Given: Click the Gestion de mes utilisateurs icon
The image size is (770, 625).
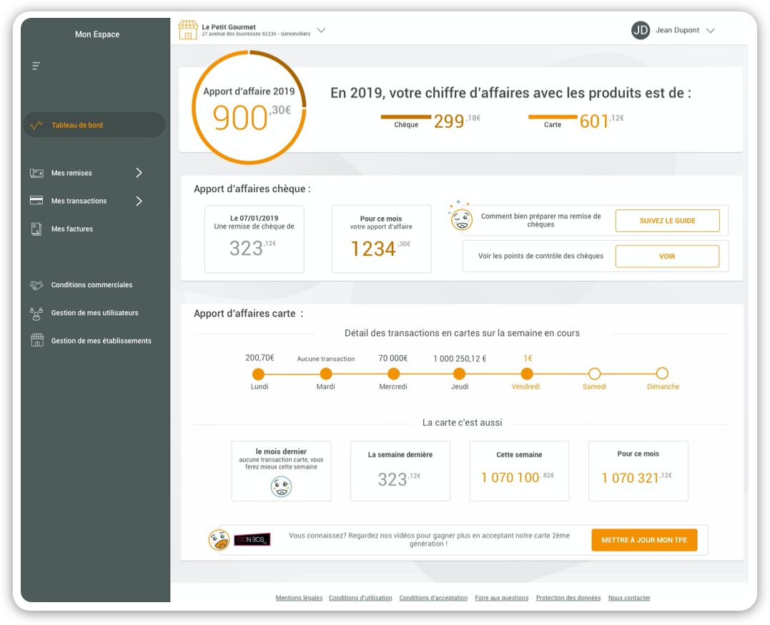Looking at the screenshot, I should pyautogui.click(x=36, y=313).
